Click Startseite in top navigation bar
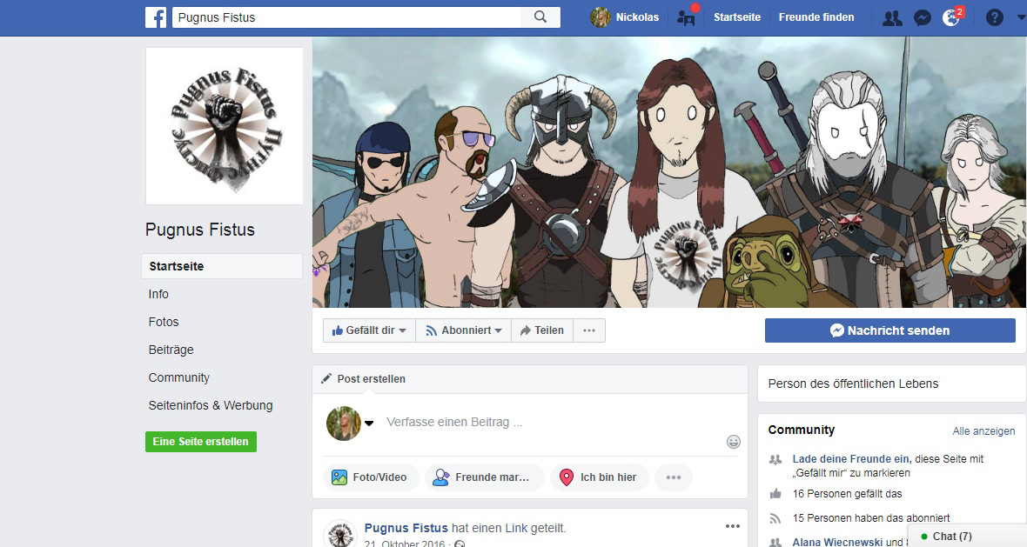Image resolution: width=1027 pixels, height=547 pixels. [737, 17]
